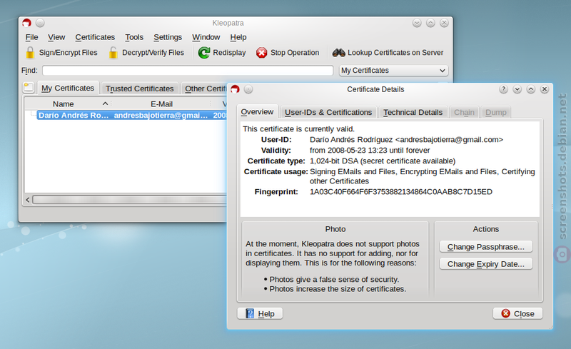Click 'Photos increase the size of certificates.' bullet
The image size is (571, 349).
(x=338, y=289)
